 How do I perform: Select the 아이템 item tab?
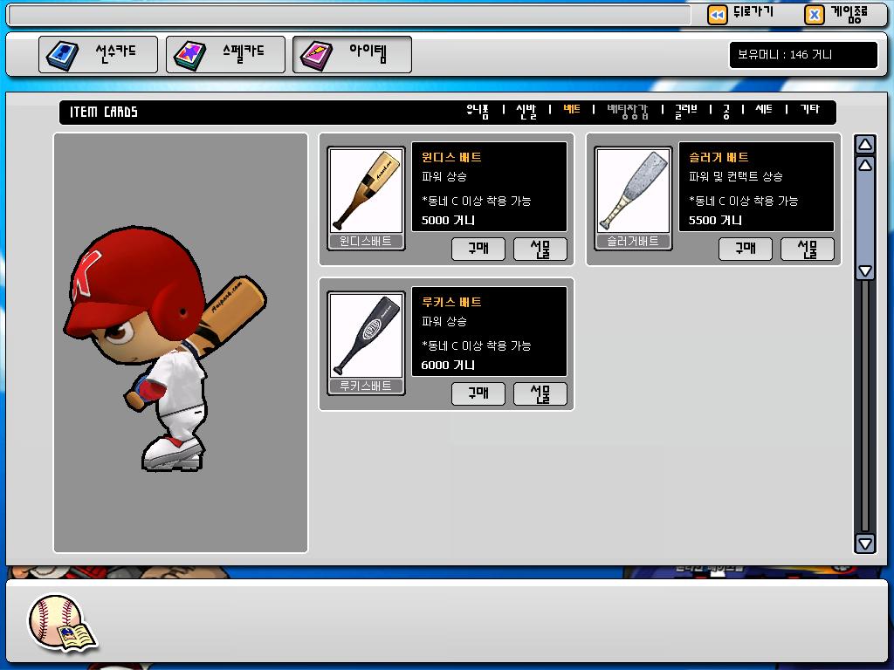click(x=352, y=55)
